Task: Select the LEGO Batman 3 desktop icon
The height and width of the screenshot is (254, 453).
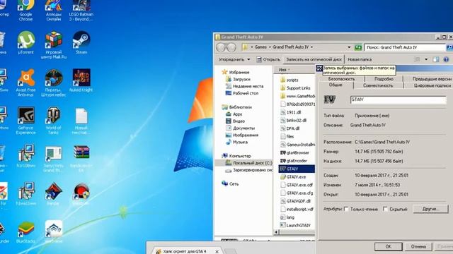Action: tap(81, 11)
